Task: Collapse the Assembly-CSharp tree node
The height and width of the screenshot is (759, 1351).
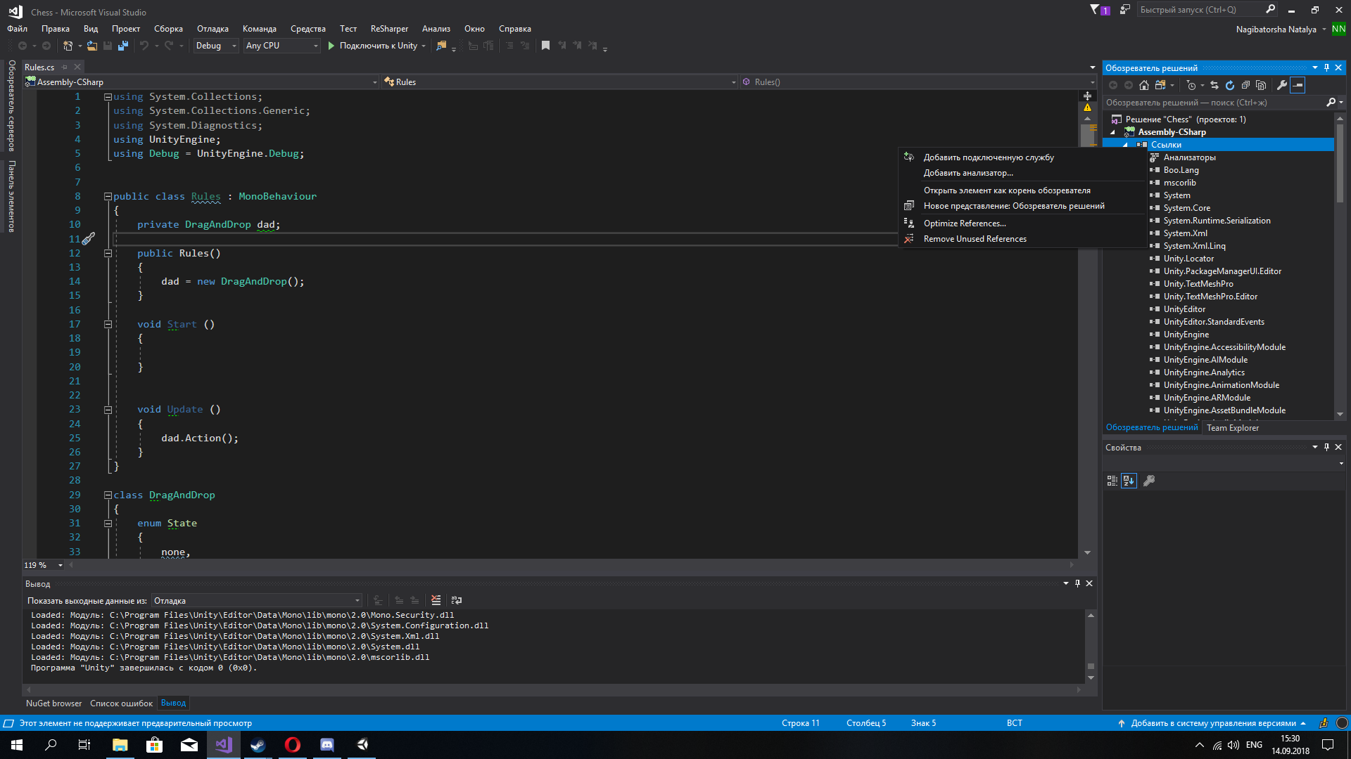Action: click(1113, 132)
